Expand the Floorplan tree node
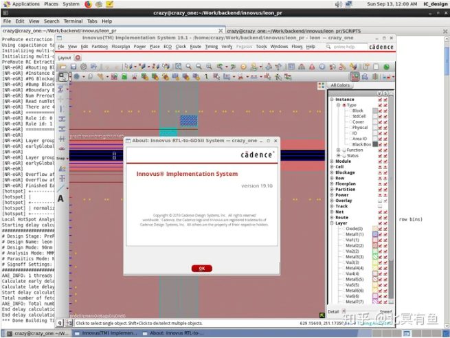450x338 pixels. pos(332,183)
